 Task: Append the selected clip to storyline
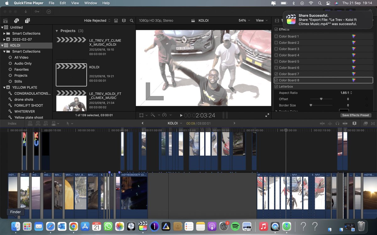click(46, 123)
